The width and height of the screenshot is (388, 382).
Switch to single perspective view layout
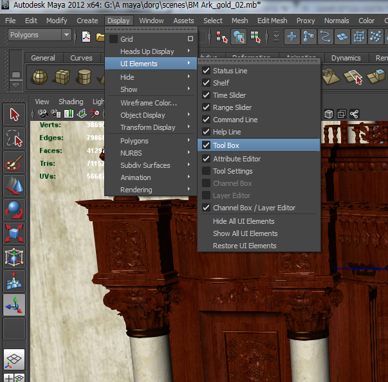pos(15,359)
